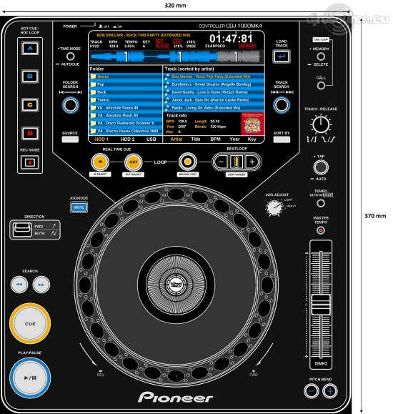
Task: Click the Reloop/Exit button
Action: 188,162
